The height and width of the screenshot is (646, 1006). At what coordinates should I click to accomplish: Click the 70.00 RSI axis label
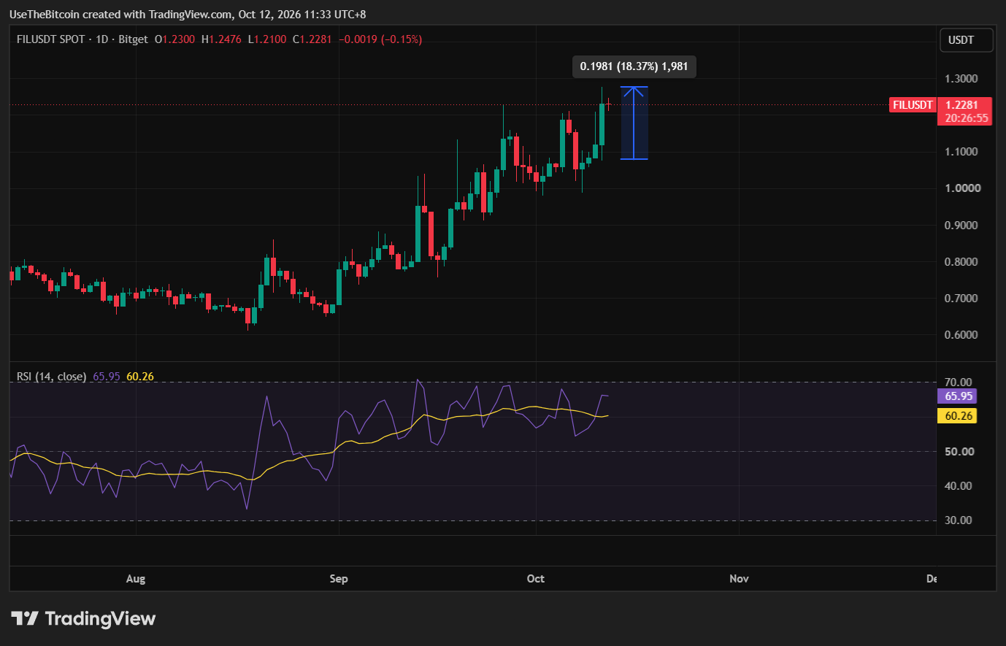click(959, 382)
